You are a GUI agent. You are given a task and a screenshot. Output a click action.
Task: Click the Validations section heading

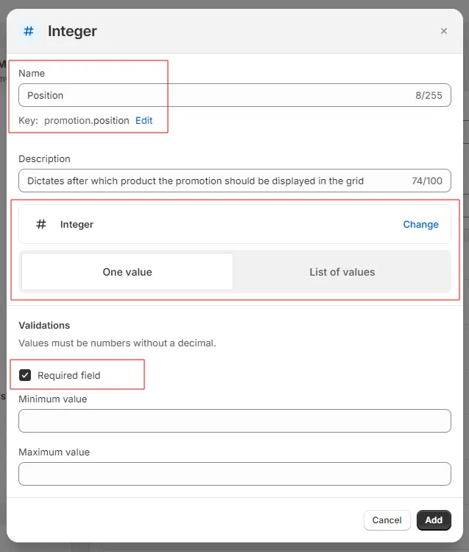(44, 325)
